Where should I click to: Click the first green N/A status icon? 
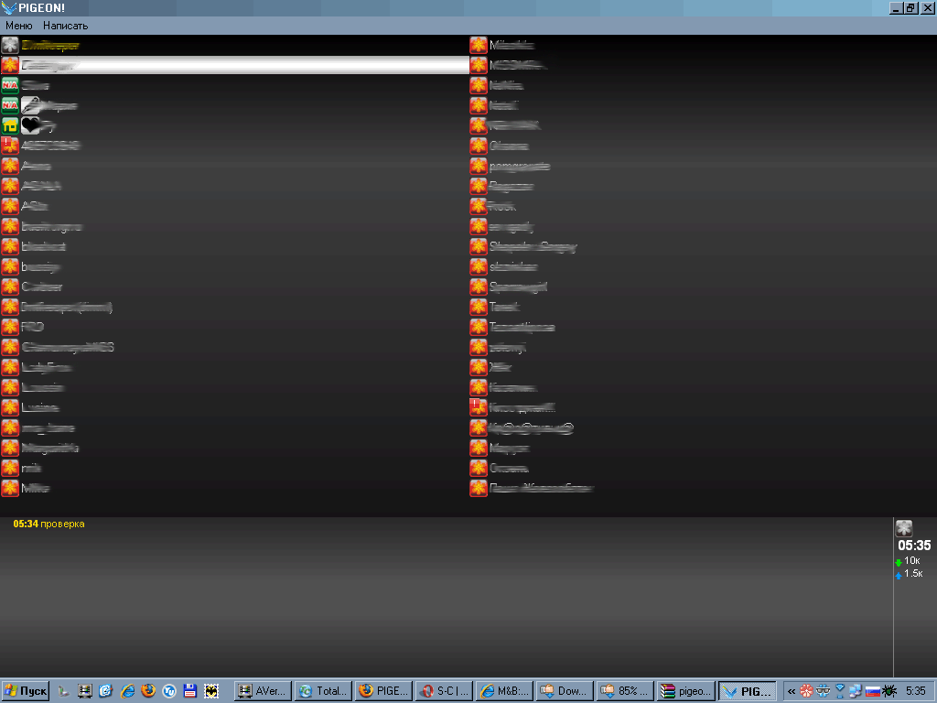tap(10, 85)
